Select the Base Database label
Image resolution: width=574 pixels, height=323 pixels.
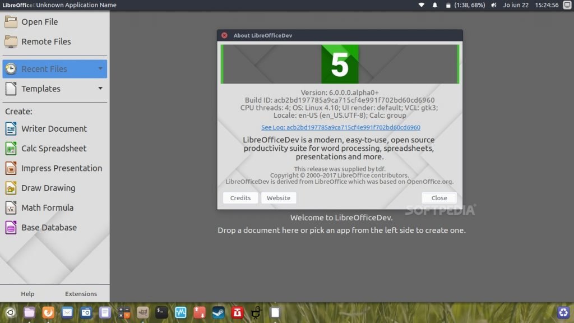[x=49, y=228]
